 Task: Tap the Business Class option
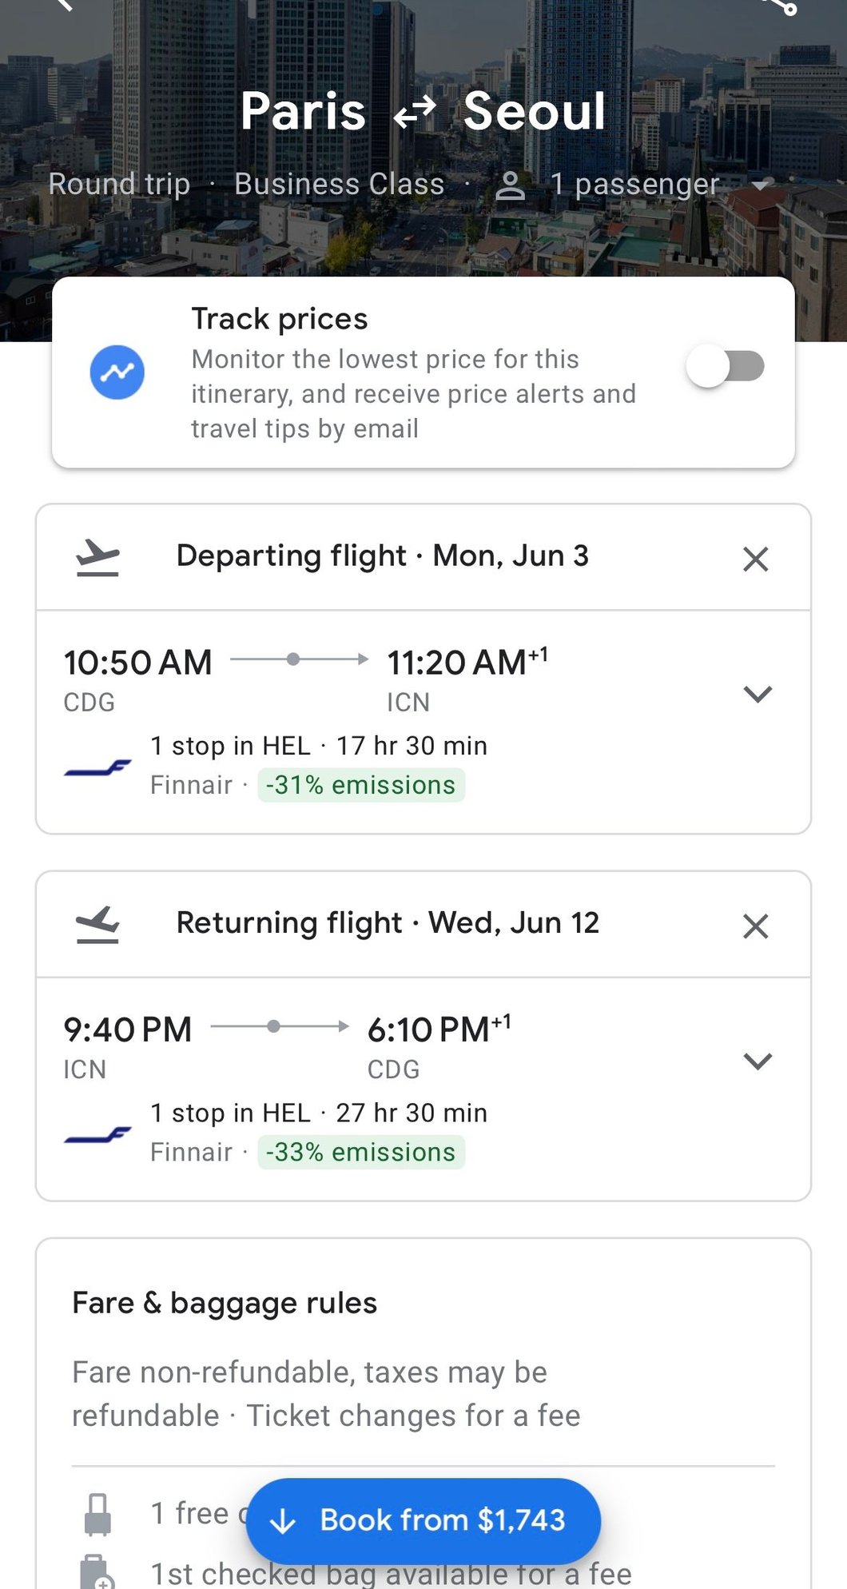coord(339,185)
